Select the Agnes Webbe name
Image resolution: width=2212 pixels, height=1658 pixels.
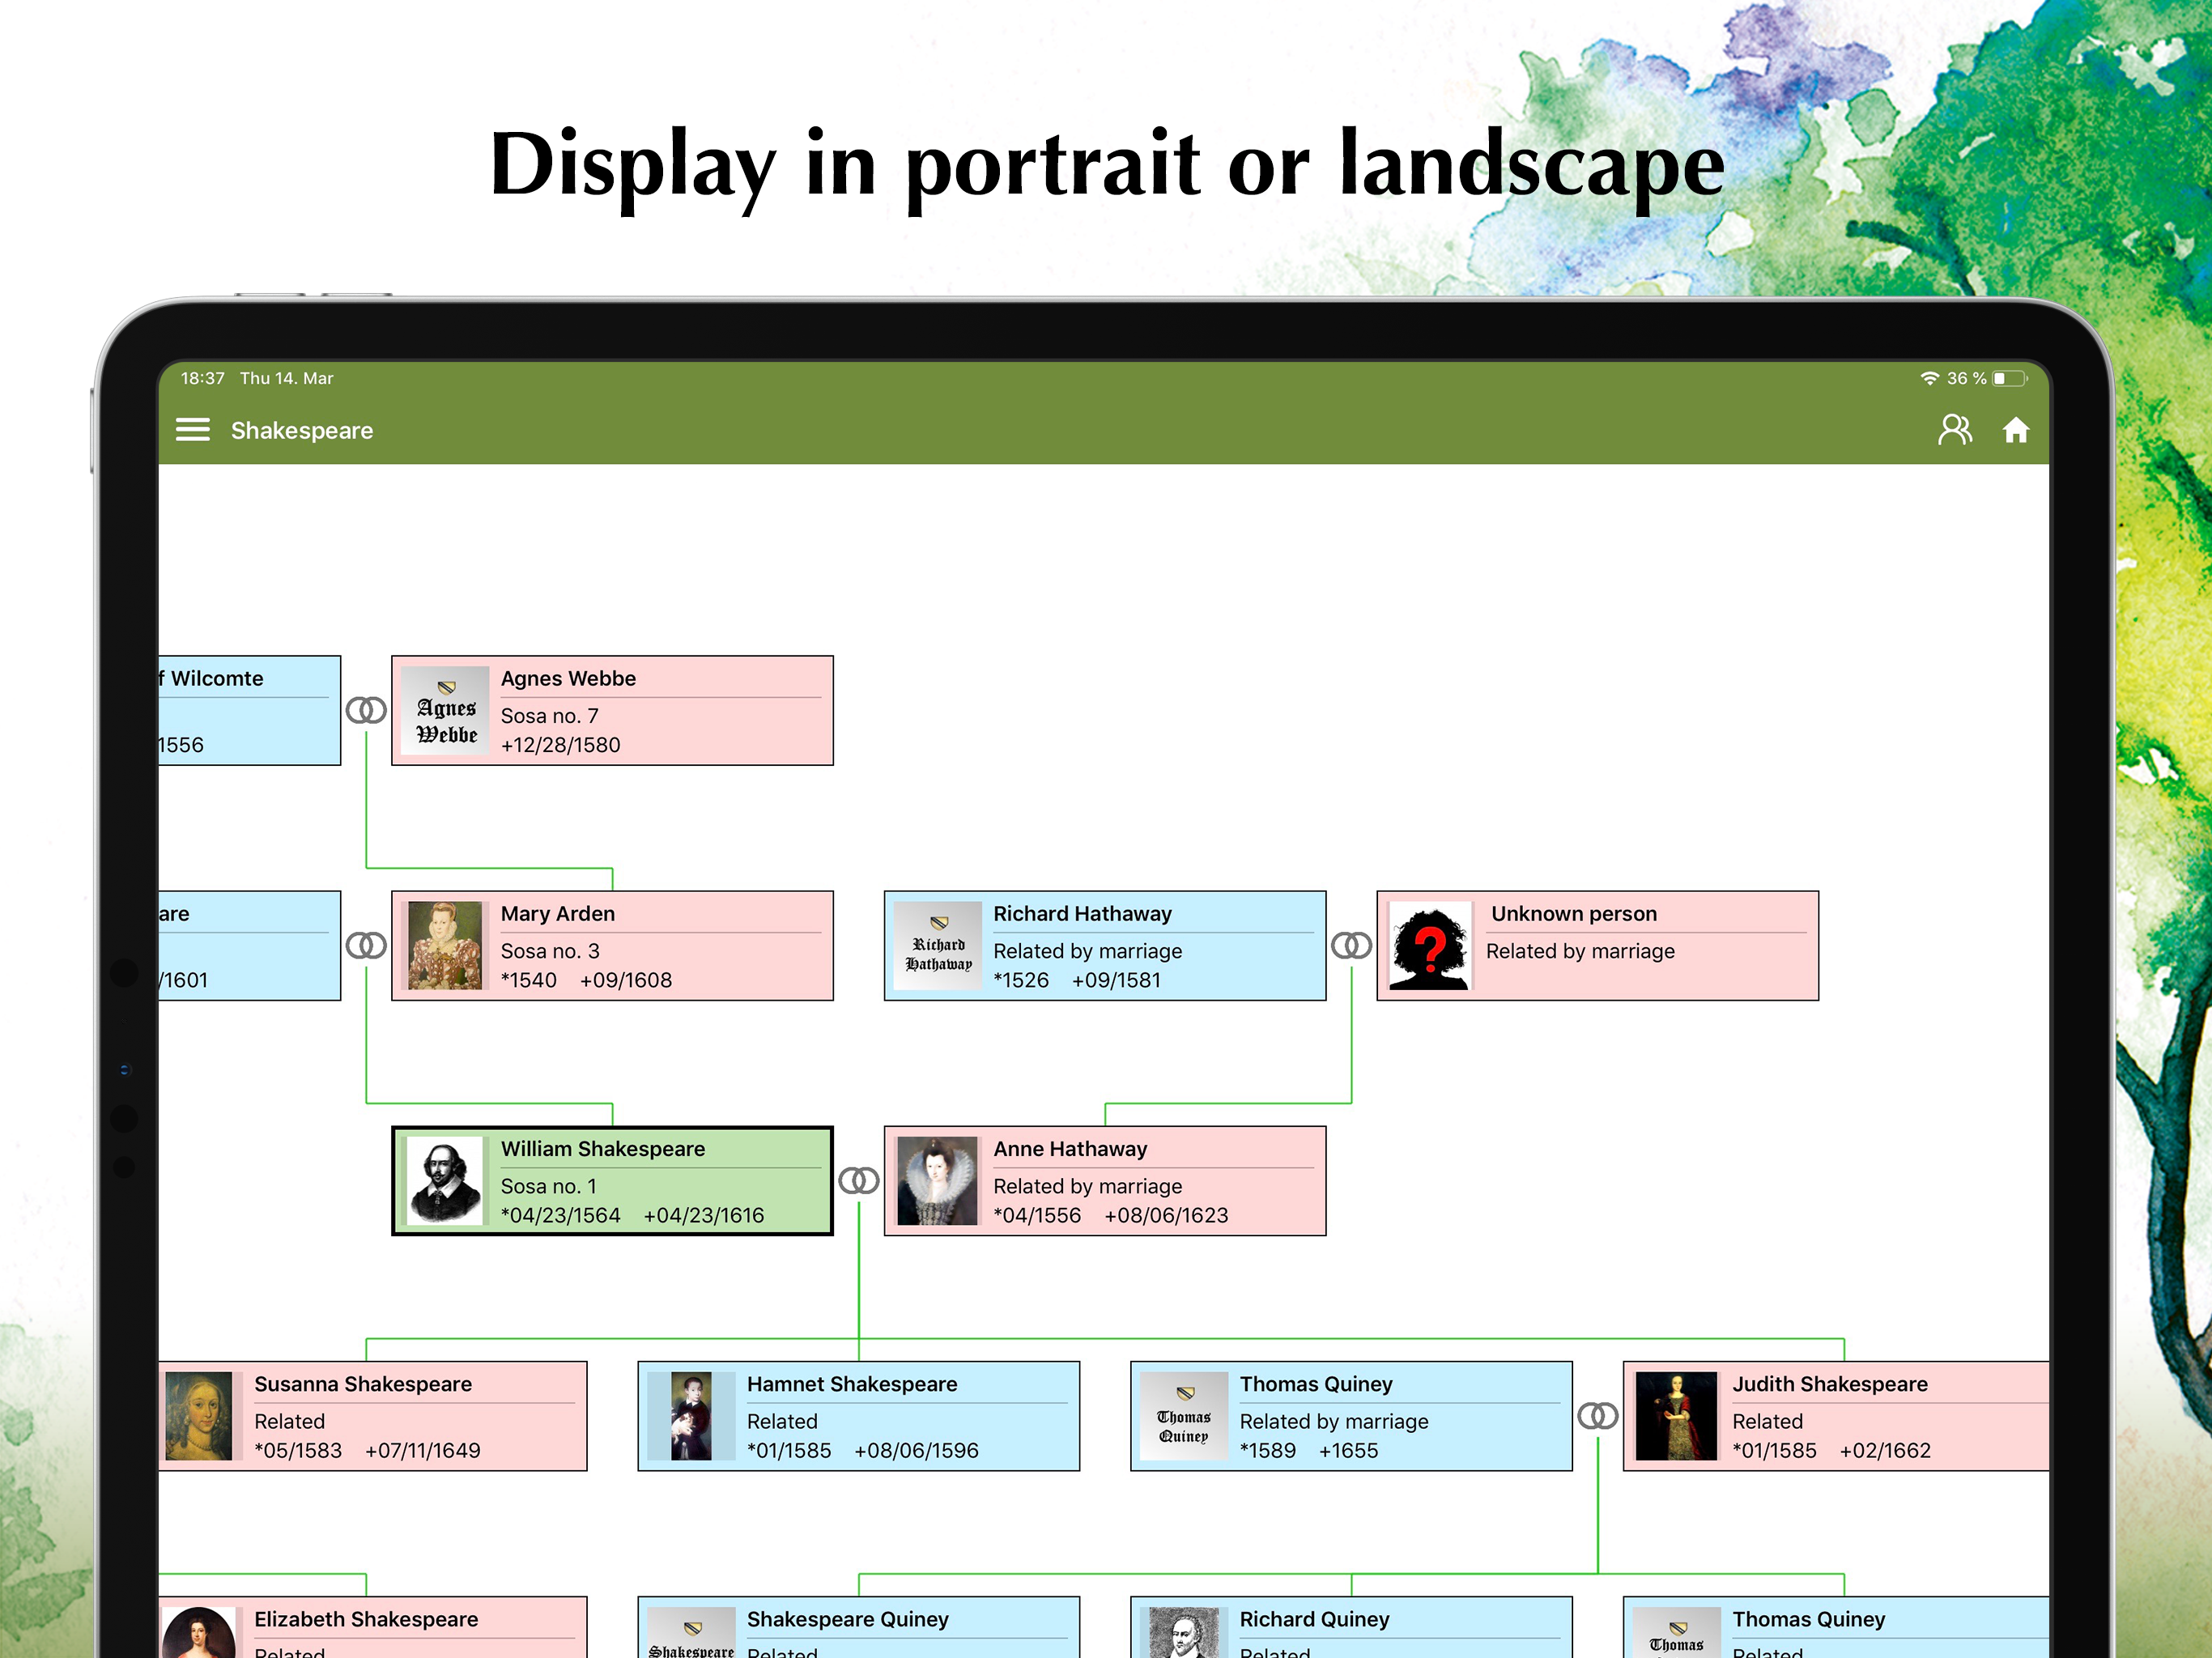tap(568, 678)
